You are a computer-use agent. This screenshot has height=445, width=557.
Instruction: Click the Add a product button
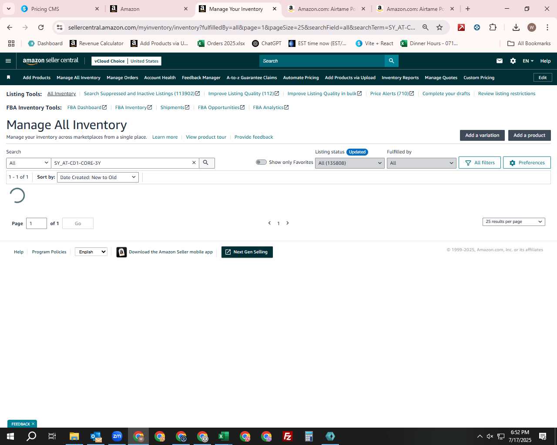(x=529, y=135)
